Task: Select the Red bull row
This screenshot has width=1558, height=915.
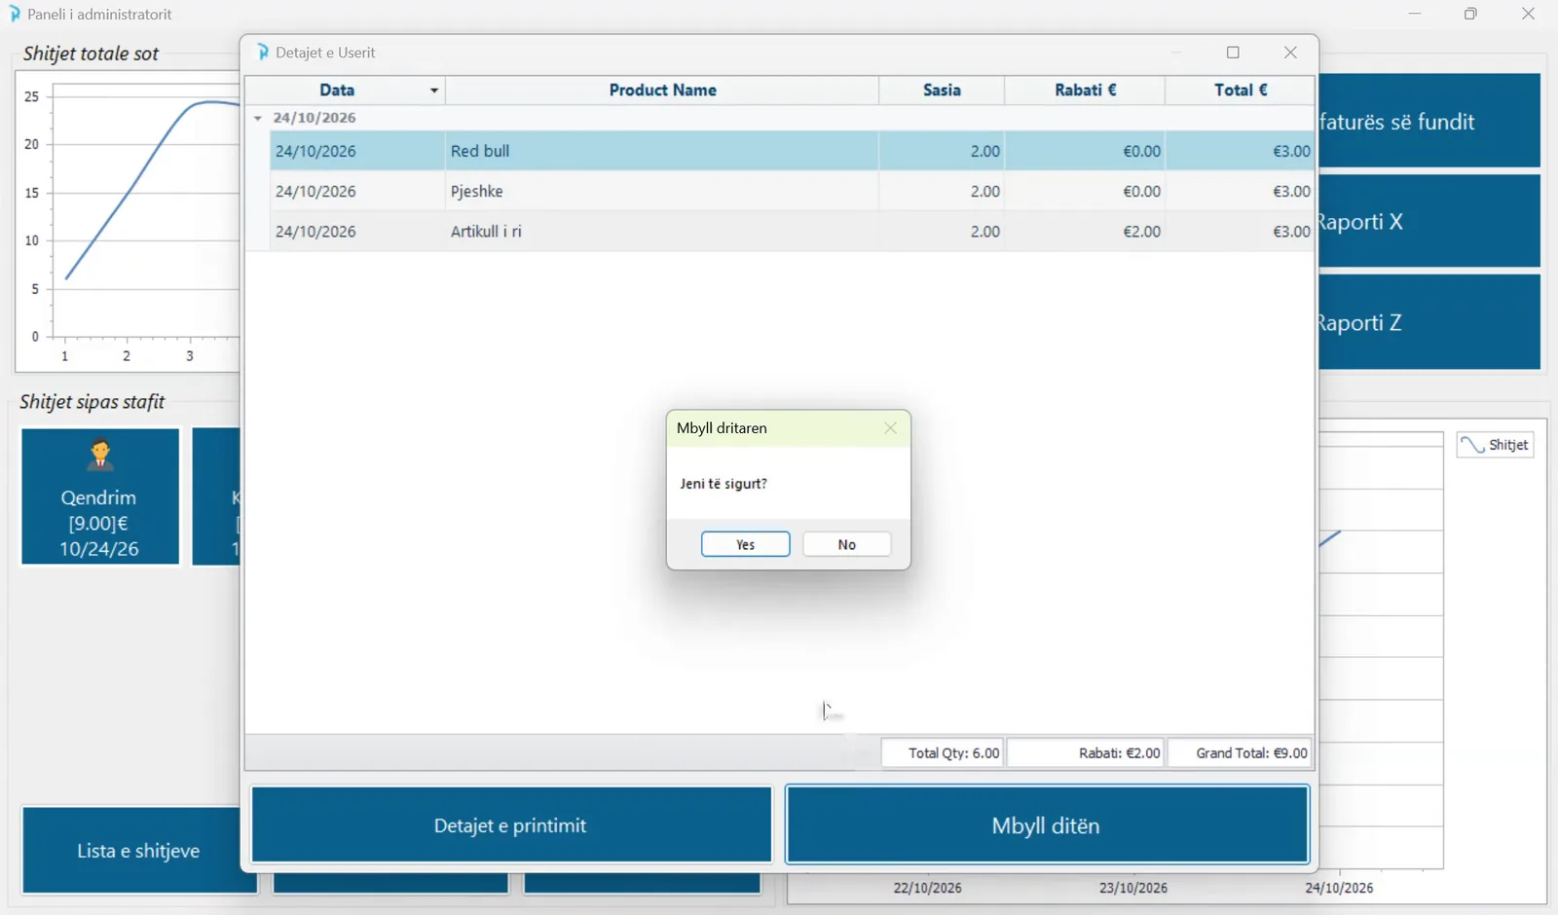Action: pyautogui.click(x=792, y=151)
